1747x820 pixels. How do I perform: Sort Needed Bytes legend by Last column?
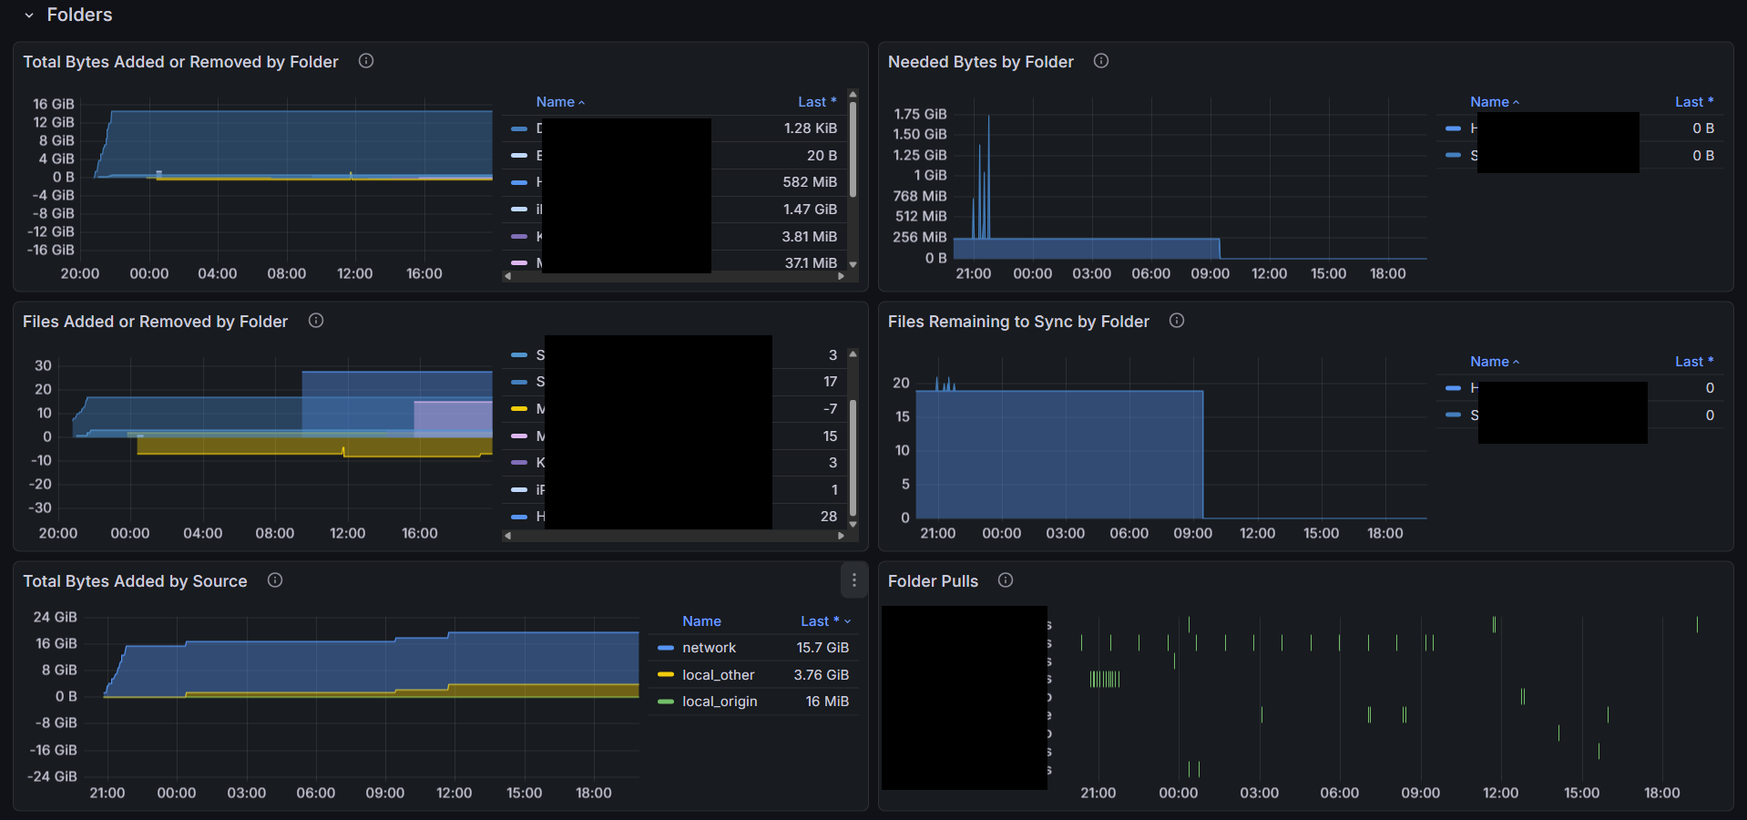click(1693, 102)
